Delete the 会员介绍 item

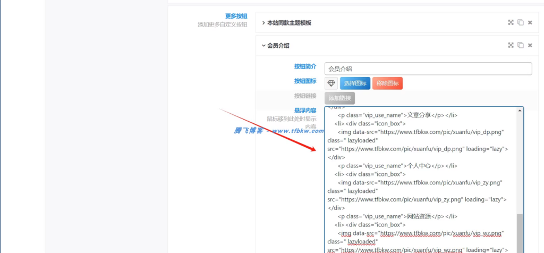[x=530, y=46]
